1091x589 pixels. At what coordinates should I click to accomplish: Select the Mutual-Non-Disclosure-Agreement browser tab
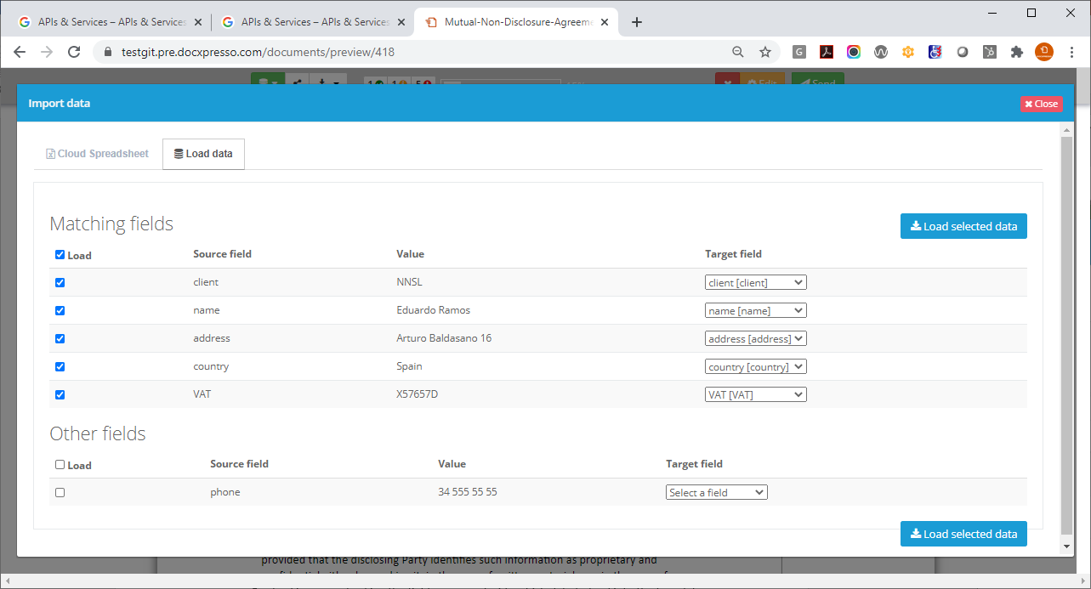(517, 22)
